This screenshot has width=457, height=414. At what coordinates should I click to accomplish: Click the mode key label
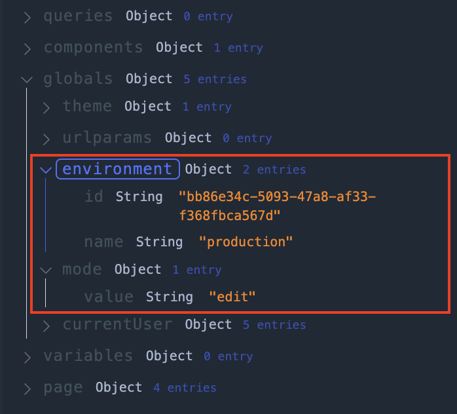82,269
